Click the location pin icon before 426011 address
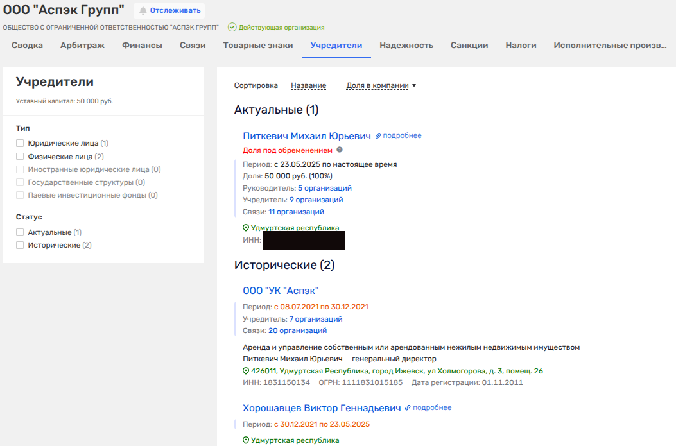Screen dimensions: 676x446 click(246, 371)
